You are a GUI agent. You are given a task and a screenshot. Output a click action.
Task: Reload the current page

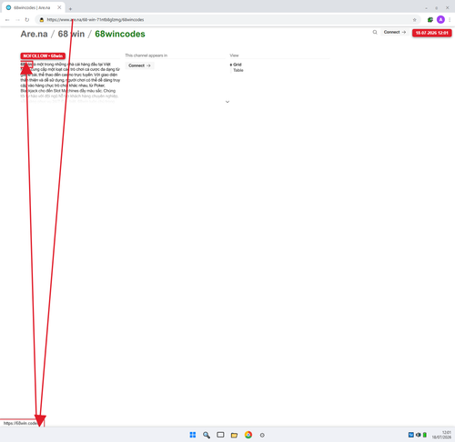coord(27,20)
